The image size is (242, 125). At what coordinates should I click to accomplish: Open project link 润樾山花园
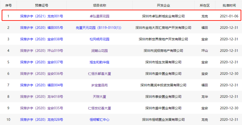coord(99,50)
